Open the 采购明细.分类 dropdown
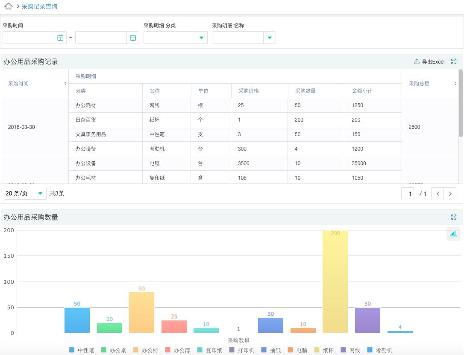 pos(201,38)
